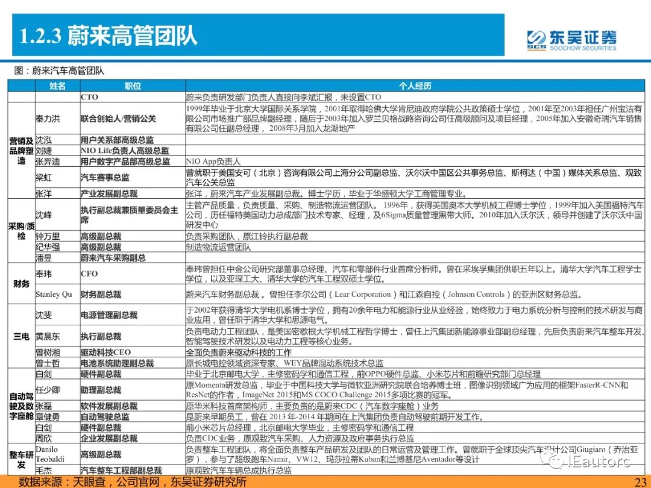
Task: Click position 自动驾驶总监
Action: 133,417
